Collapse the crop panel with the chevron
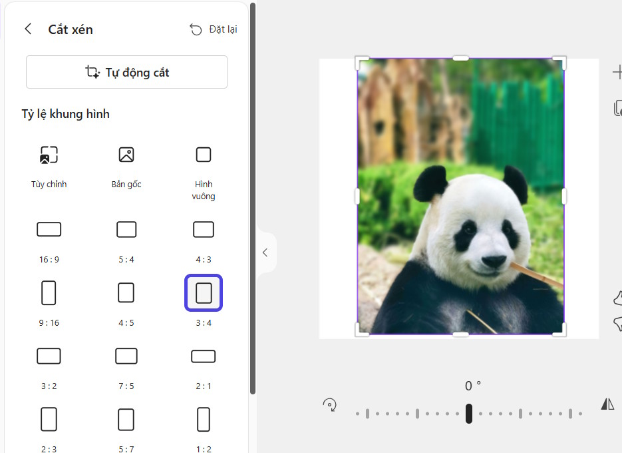 [265, 252]
